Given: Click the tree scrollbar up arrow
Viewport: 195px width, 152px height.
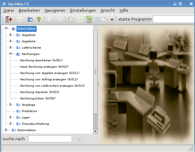Looking at the screenshot, I should tap(96, 27).
